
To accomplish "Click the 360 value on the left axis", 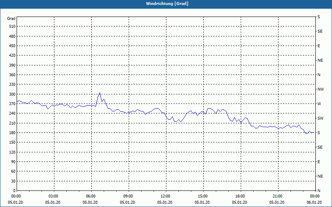I will coord(12,75).
